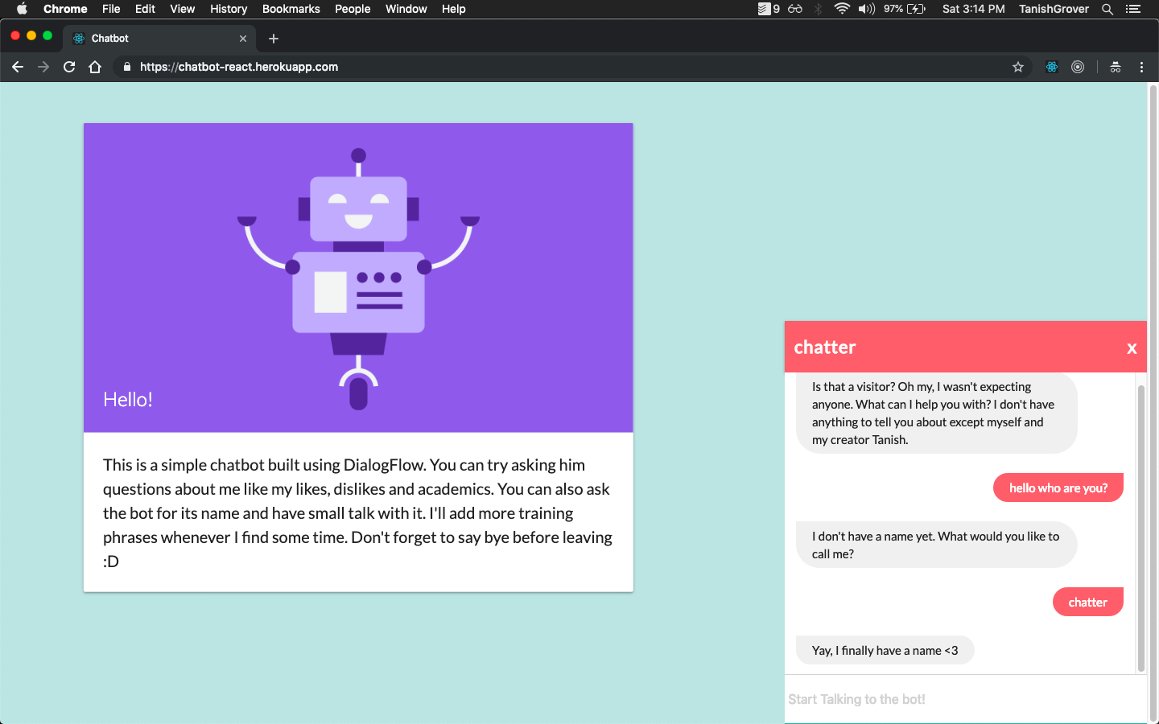The image size is (1159, 724).
Task: Click 'Yay, I finally have a name <3' message
Action: (x=885, y=650)
